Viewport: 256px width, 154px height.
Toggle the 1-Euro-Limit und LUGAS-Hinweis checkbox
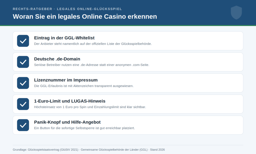(23, 104)
